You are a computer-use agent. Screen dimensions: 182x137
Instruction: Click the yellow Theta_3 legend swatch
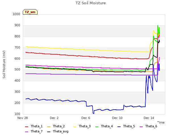click(x=75, y=127)
